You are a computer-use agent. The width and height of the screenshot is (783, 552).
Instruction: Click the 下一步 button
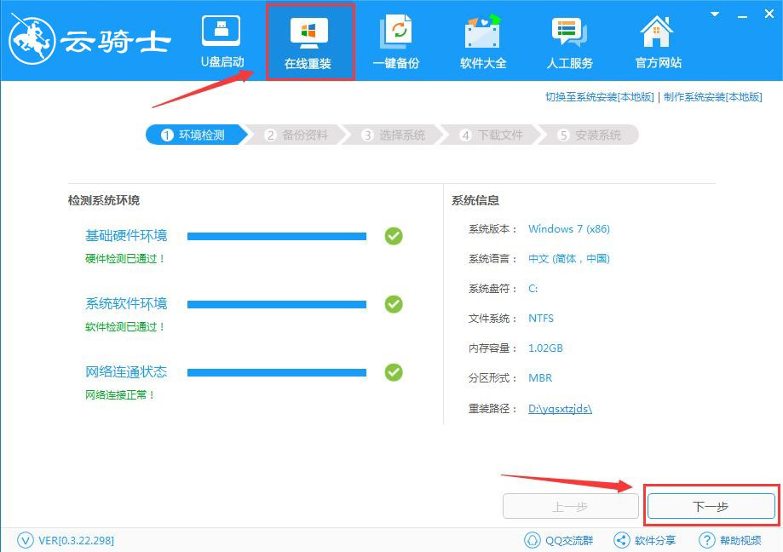[x=711, y=506]
